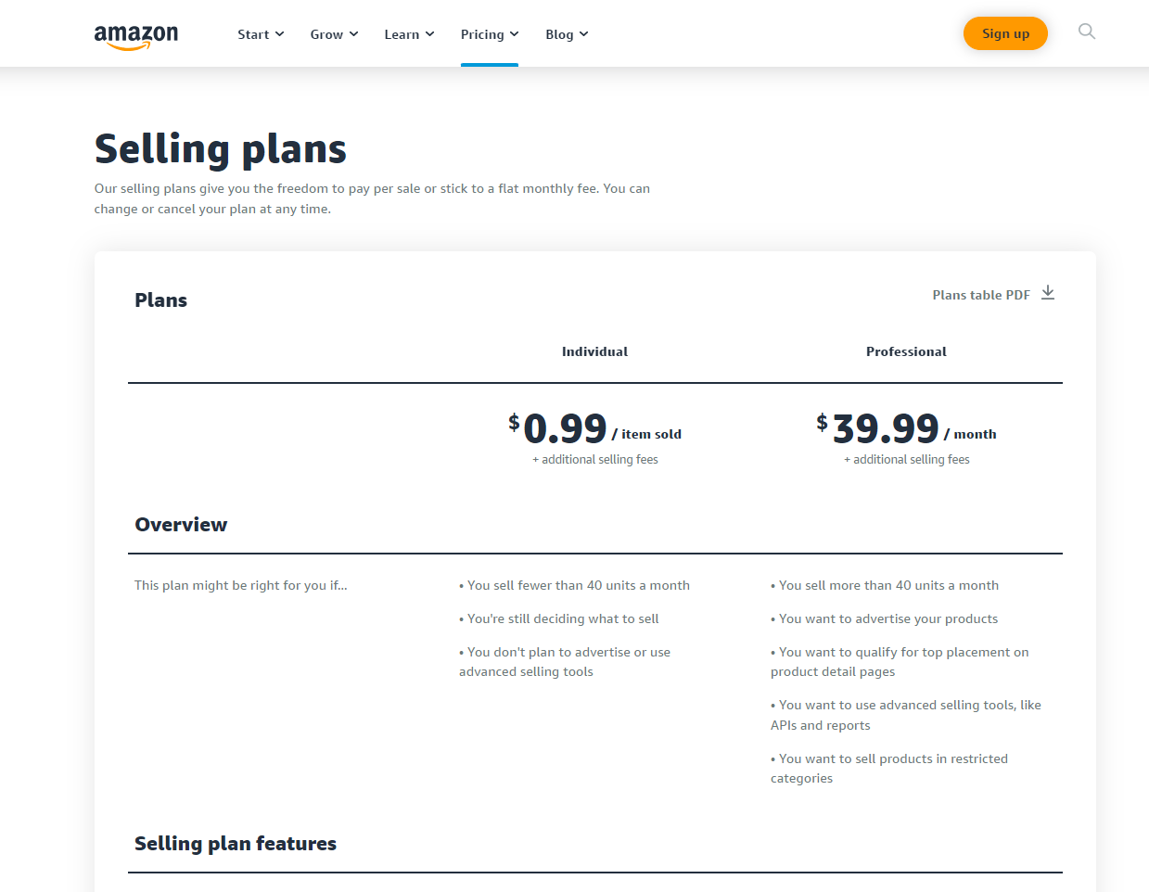Expand the Grow dropdown chevron
This screenshot has width=1149, height=892.
pyautogui.click(x=353, y=34)
